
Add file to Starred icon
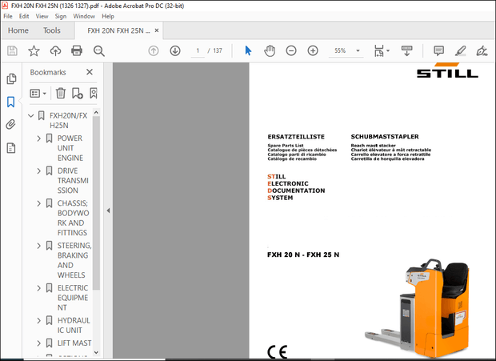34,50
